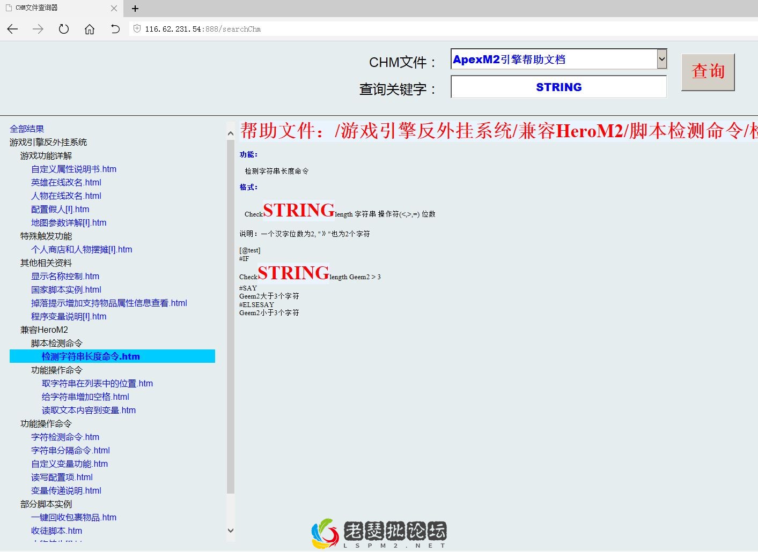The width and height of the screenshot is (758, 552).
Task: Open 收徒脚本.htm
Action: 56,531
